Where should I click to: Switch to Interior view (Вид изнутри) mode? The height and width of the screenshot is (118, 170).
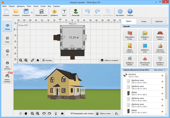[x=7, y=65]
